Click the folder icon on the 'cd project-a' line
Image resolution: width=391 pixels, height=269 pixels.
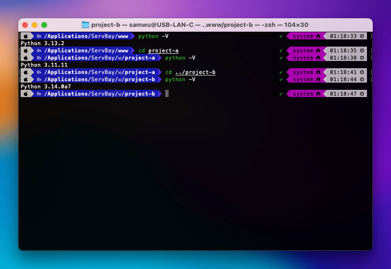click(39, 50)
